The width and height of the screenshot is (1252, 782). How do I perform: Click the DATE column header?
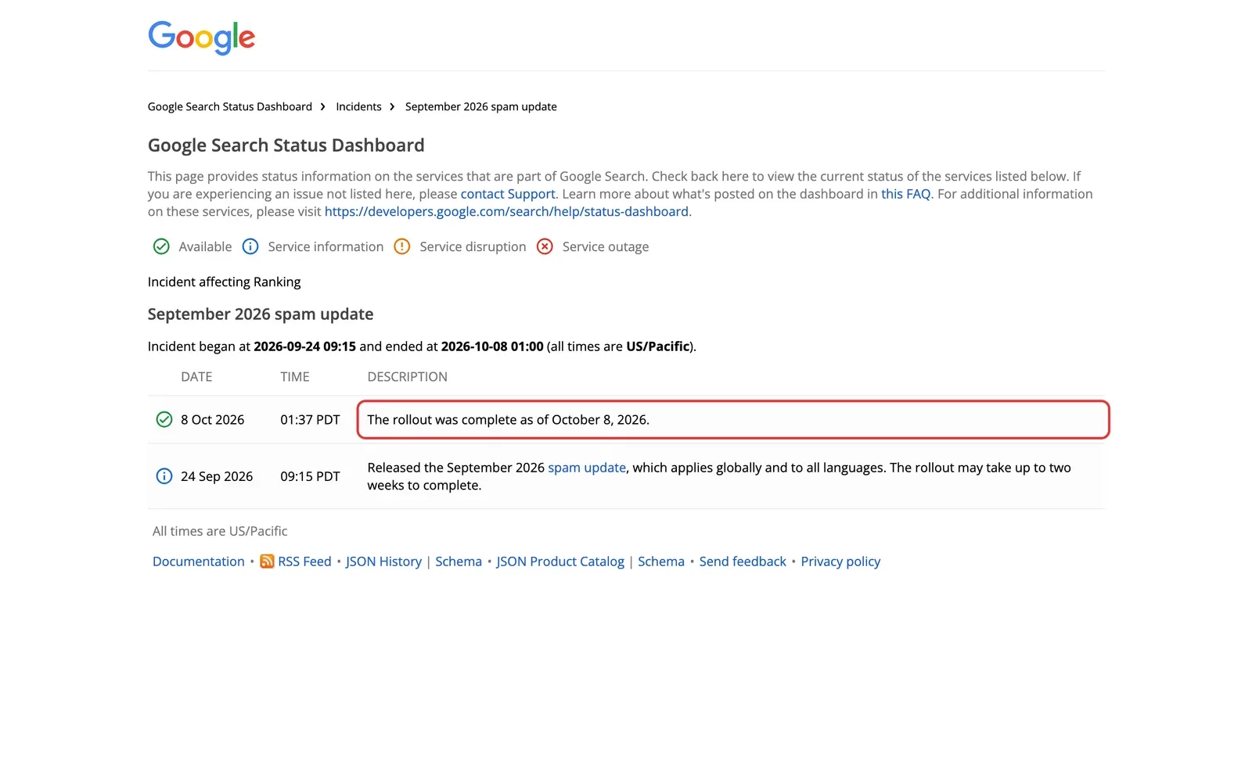pos(196,376)
